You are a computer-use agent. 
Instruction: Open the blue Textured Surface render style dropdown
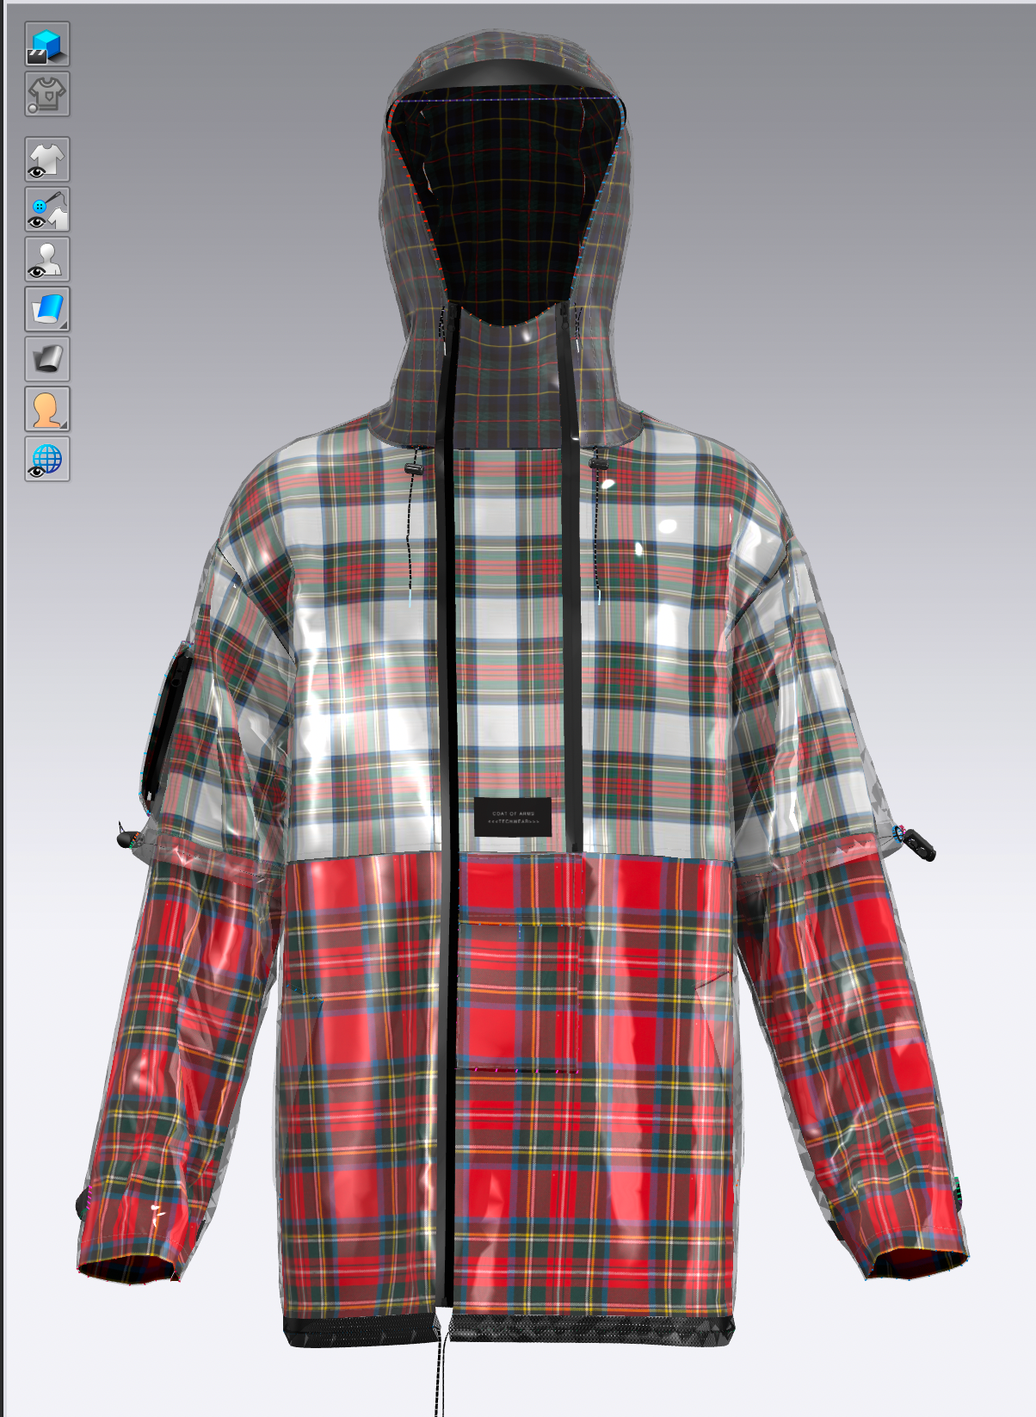pos(47,309)
